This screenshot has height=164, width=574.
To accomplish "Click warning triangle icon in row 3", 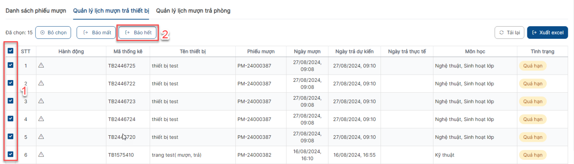I will pyautogui.click(x=41, y=101).
